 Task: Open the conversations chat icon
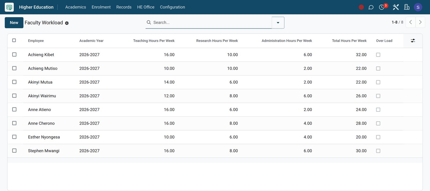coord(371,7)
